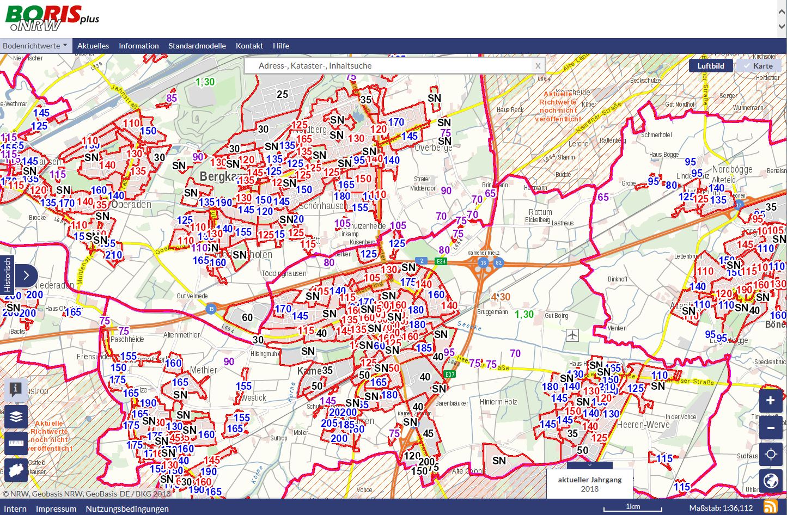Viewport: 787px width, 515px height.
Task: Open the map info speech-bubble tool
Action: [16, 389]
